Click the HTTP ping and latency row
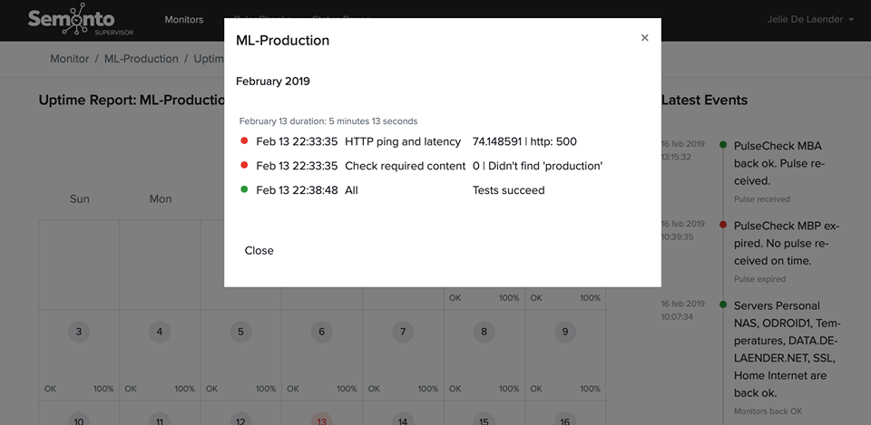This screenshot has width=871, height=425. pos(390,141)
